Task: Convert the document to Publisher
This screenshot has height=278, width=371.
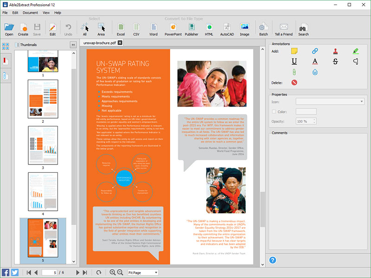Action: pyautogui.click(x=192, y=29)
